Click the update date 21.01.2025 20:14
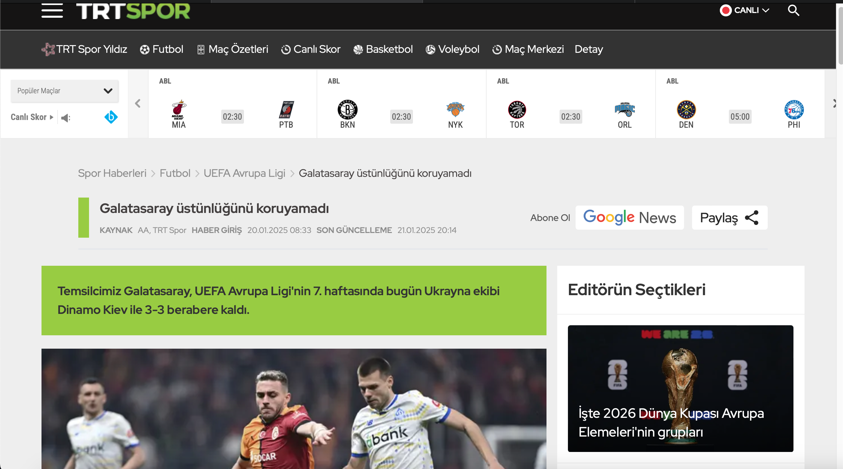This screenshot has width=843, height=469. click(x=427, y=230)
